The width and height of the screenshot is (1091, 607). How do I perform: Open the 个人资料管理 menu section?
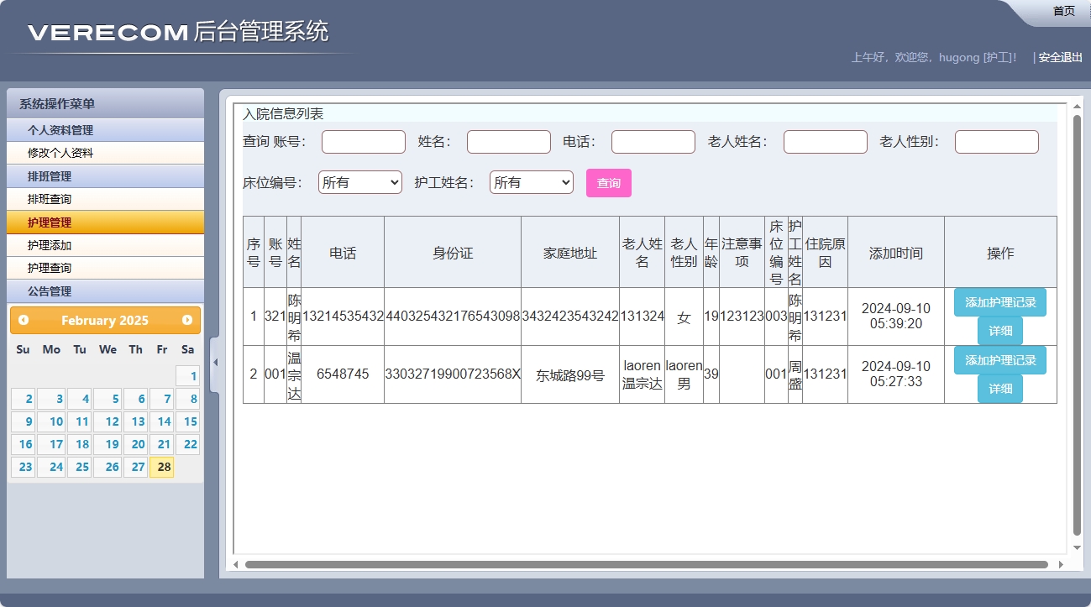tap(104, 130)
